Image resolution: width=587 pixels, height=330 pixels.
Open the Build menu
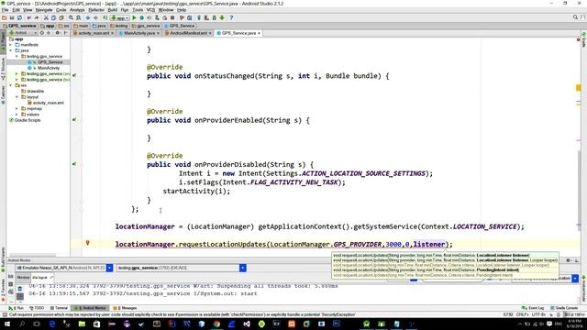point(112,10)
